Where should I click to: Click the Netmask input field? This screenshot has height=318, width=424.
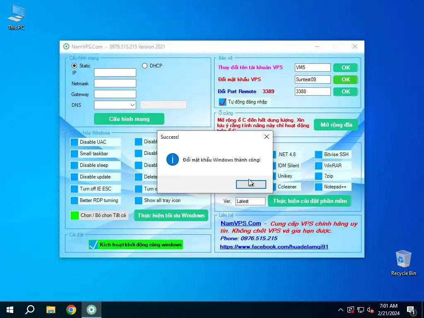coord(115,83)
